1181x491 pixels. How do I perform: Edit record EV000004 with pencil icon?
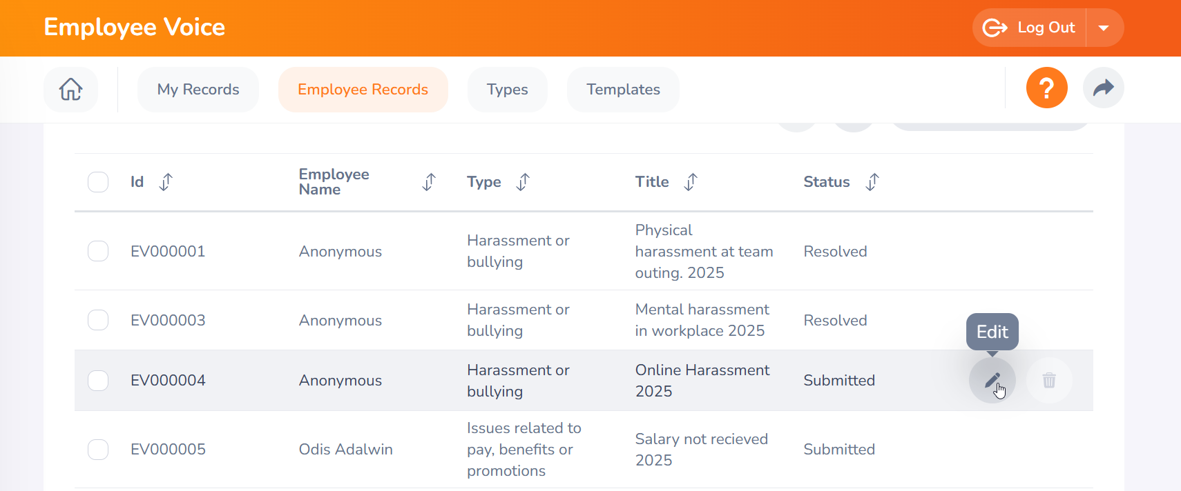[992, 380]
